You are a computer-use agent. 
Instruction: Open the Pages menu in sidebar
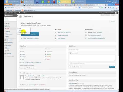8,31
